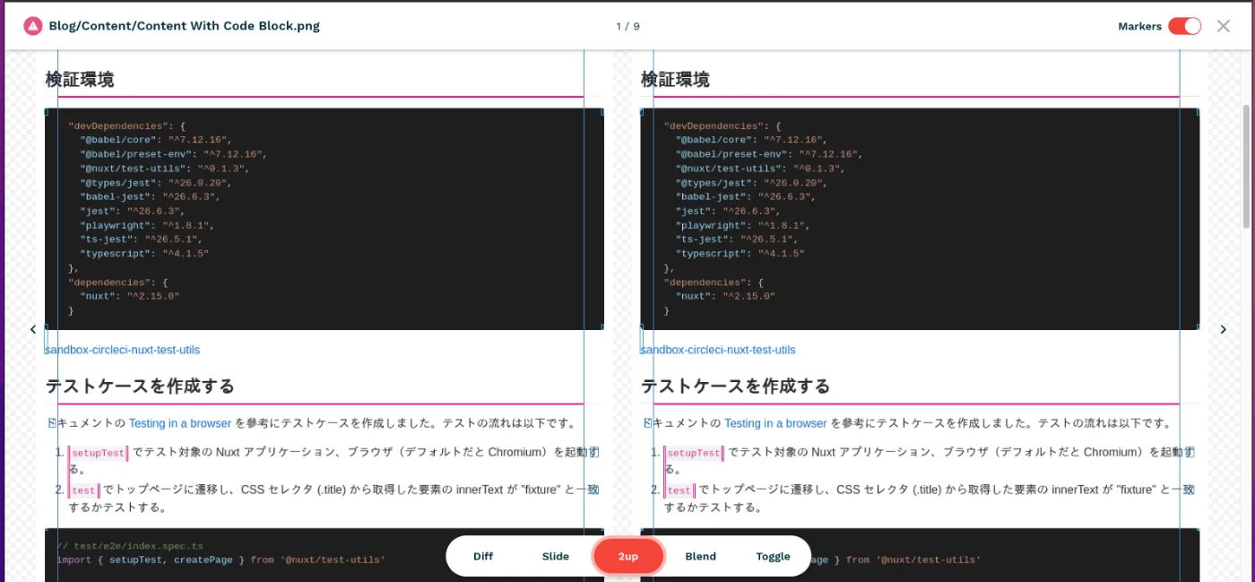Click sandbox-circleci-nuxt-test-utils link in the right image
This screenshot has height=582, width=1255.
[719, 350]
